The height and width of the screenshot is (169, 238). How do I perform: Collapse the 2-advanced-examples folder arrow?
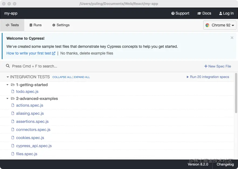(x=8, y=99)
